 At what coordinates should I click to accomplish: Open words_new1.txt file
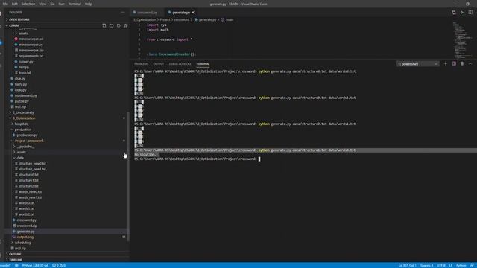pyautogui.click(x=30, y=197)
